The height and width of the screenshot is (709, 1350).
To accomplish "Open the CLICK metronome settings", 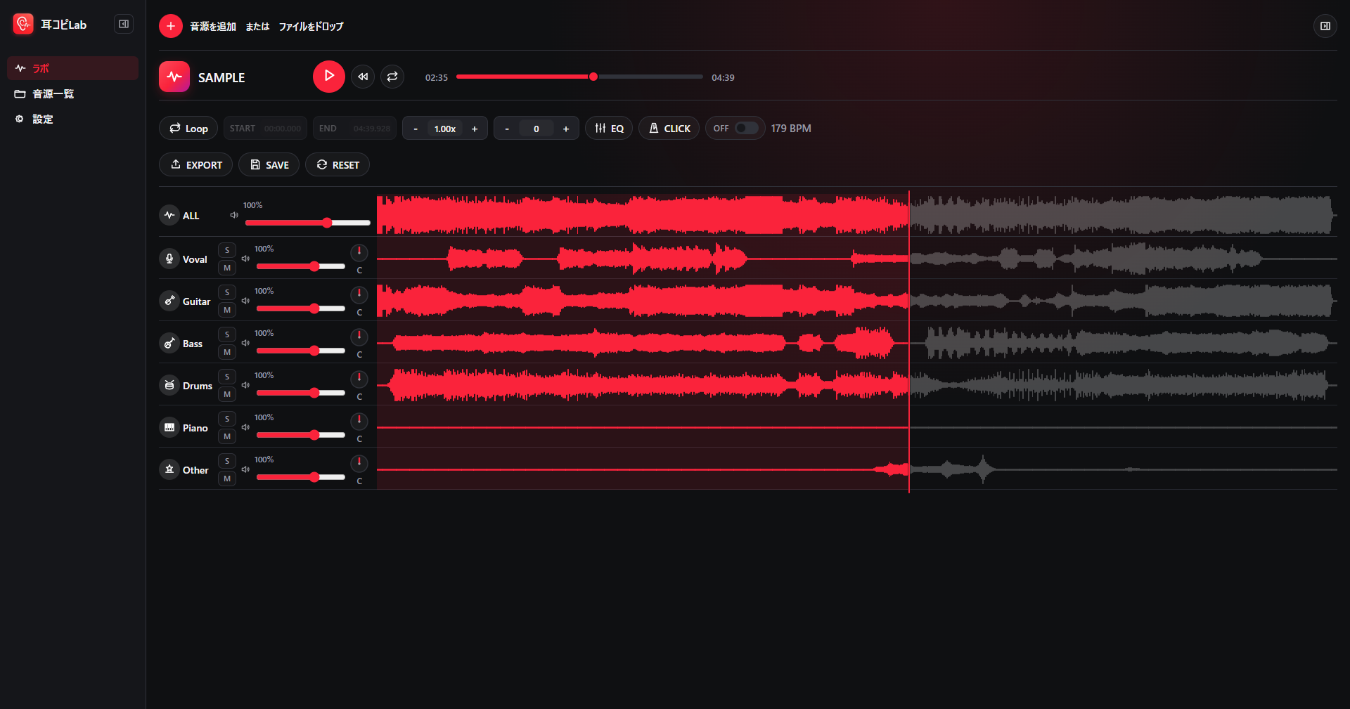I will 669,128.
